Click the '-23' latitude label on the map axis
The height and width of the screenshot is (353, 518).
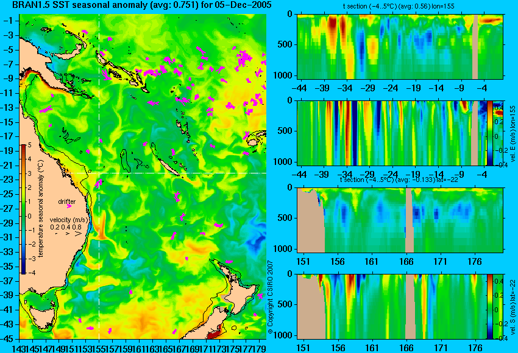coord(7,180)
